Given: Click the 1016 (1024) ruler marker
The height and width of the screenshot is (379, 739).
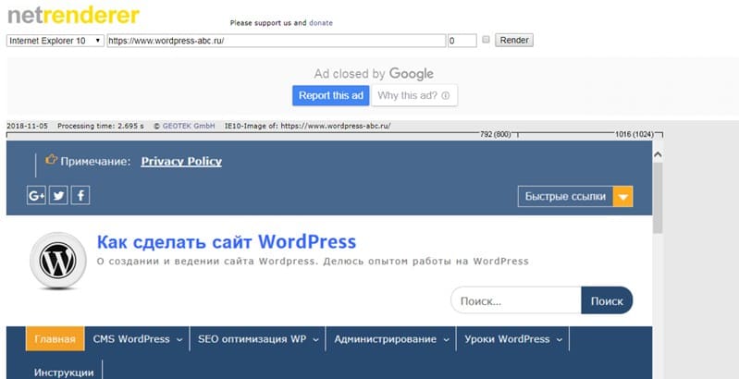Looking at the screenshot, I should pyautogui.click(x=634, y=135).
